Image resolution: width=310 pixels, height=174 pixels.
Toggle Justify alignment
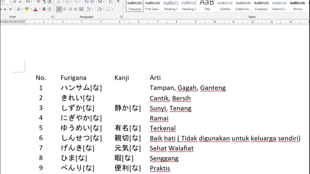pyautogui.click(x=76, y=9)
